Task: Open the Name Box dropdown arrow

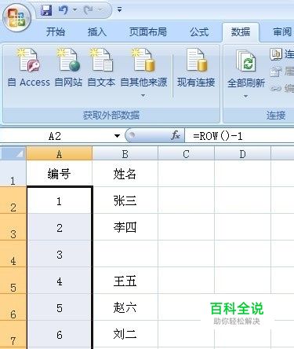Action: tap(117, 136)
